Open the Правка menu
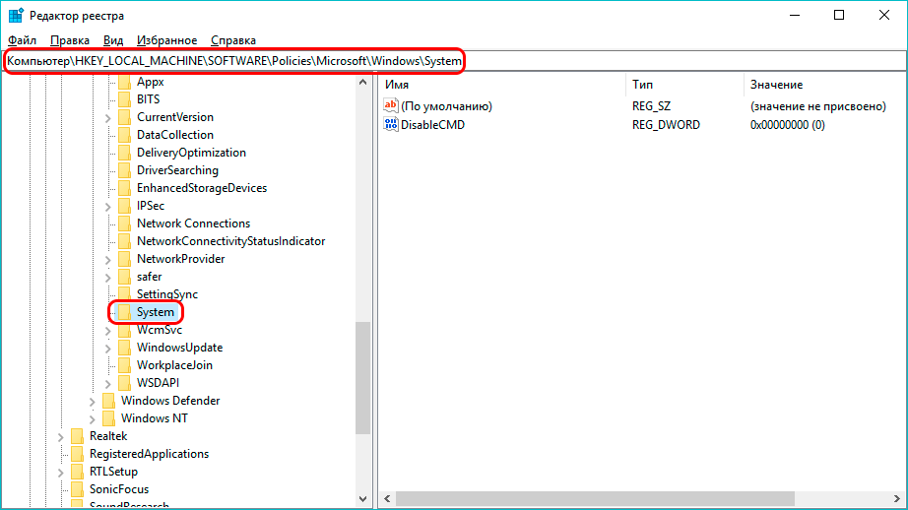908x510 pixels. click(70, 40)
